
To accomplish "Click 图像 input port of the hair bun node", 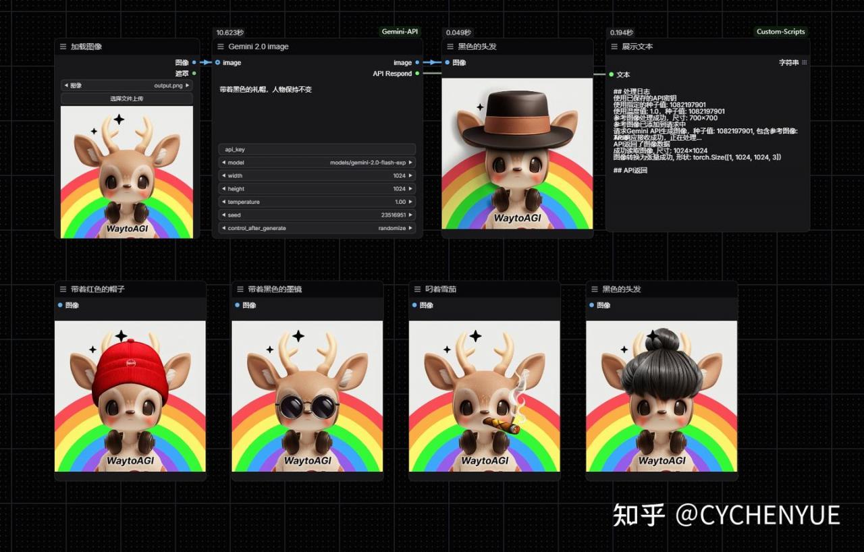I will 592,305.
